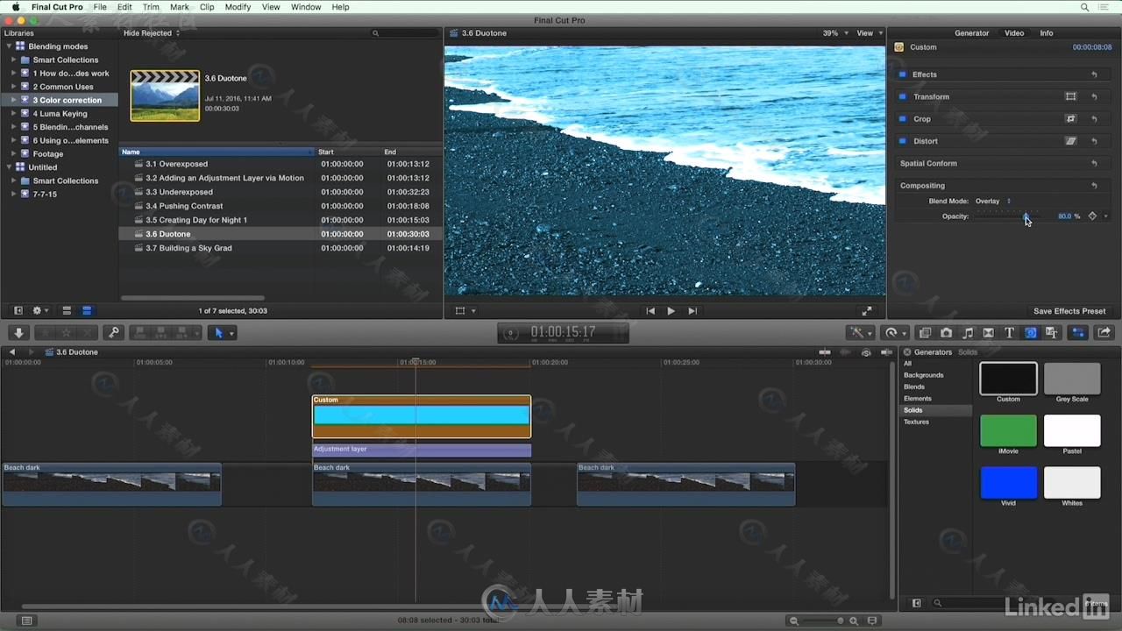This screenshot has width=1122, height=631.
Task: Switch to the Info inspector tab
Action: (x=1047, y=33)
